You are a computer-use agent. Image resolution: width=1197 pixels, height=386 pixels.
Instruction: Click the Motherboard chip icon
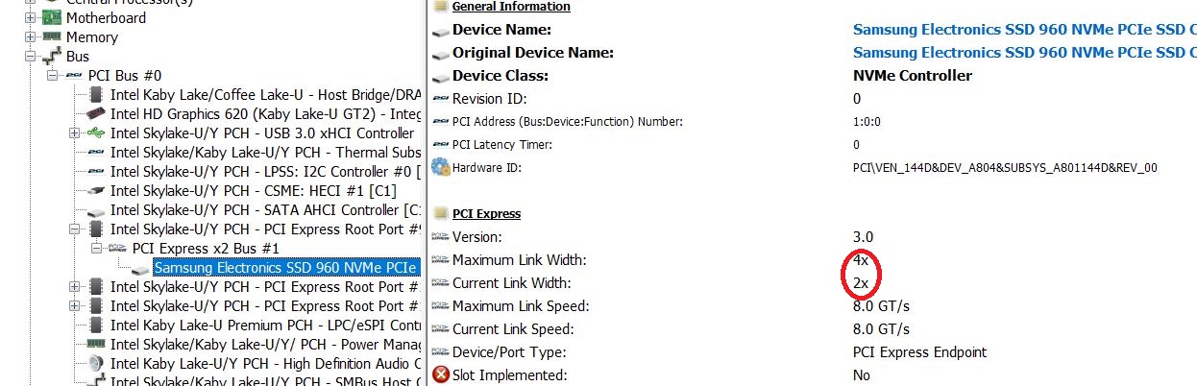pos(51,18)
